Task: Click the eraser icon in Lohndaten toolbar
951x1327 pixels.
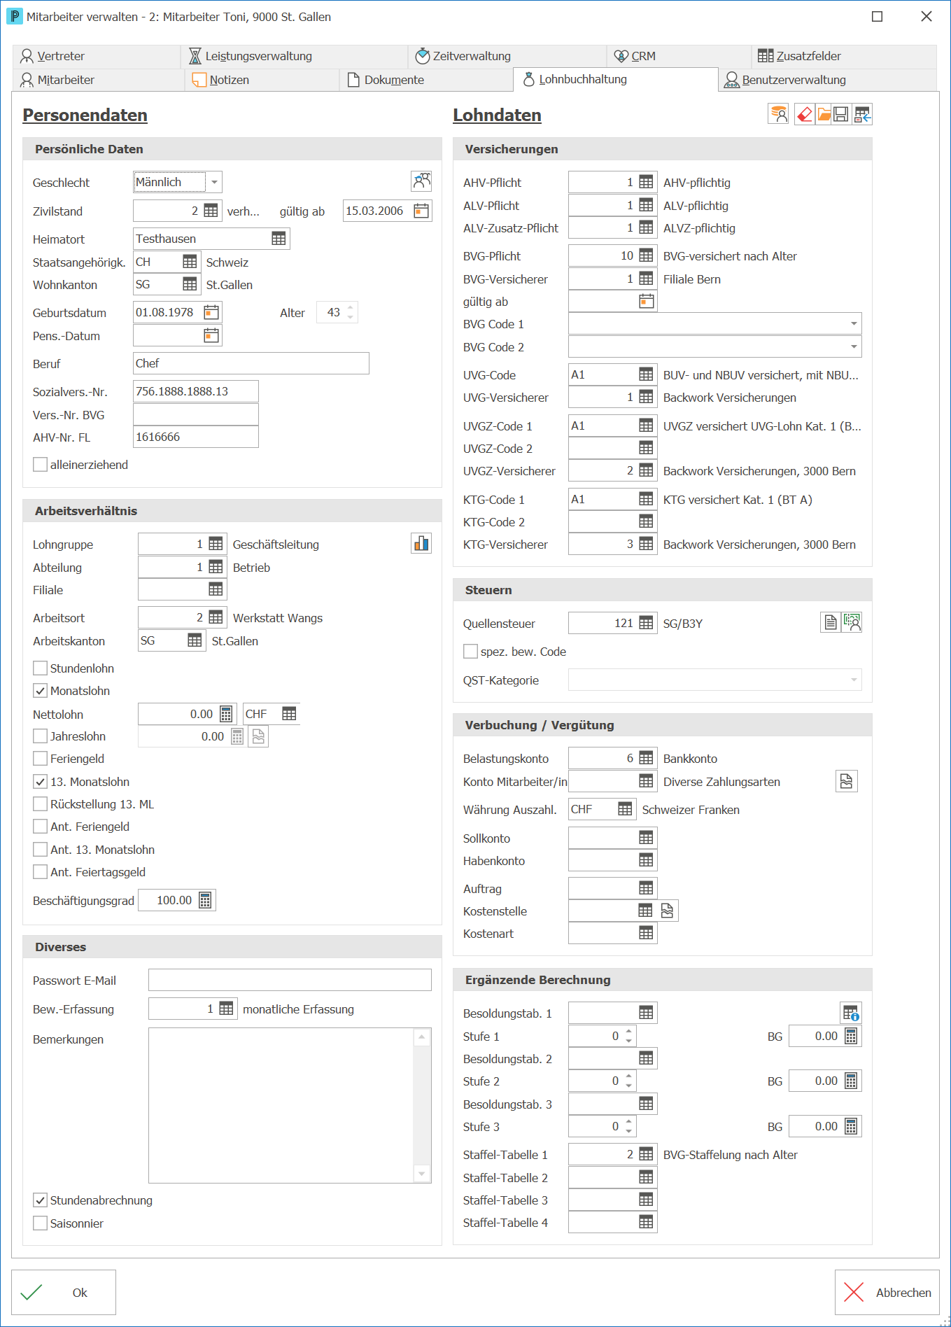Action: [805, 114]
